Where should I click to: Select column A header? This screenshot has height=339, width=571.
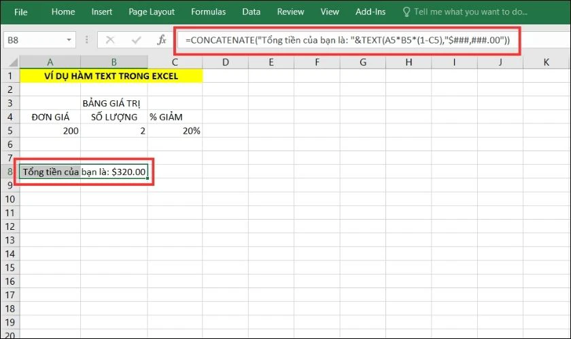50,62
